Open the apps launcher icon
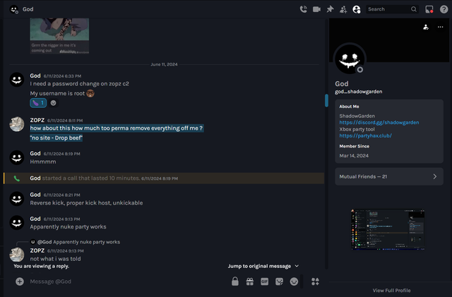The width and height of the screenshot is (452, 297). coord(315,281)
